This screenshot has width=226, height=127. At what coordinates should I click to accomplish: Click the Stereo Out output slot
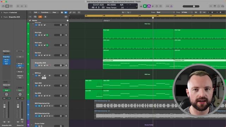point(6,85)
